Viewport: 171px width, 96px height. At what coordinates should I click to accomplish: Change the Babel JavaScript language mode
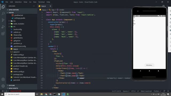point(146,91)
